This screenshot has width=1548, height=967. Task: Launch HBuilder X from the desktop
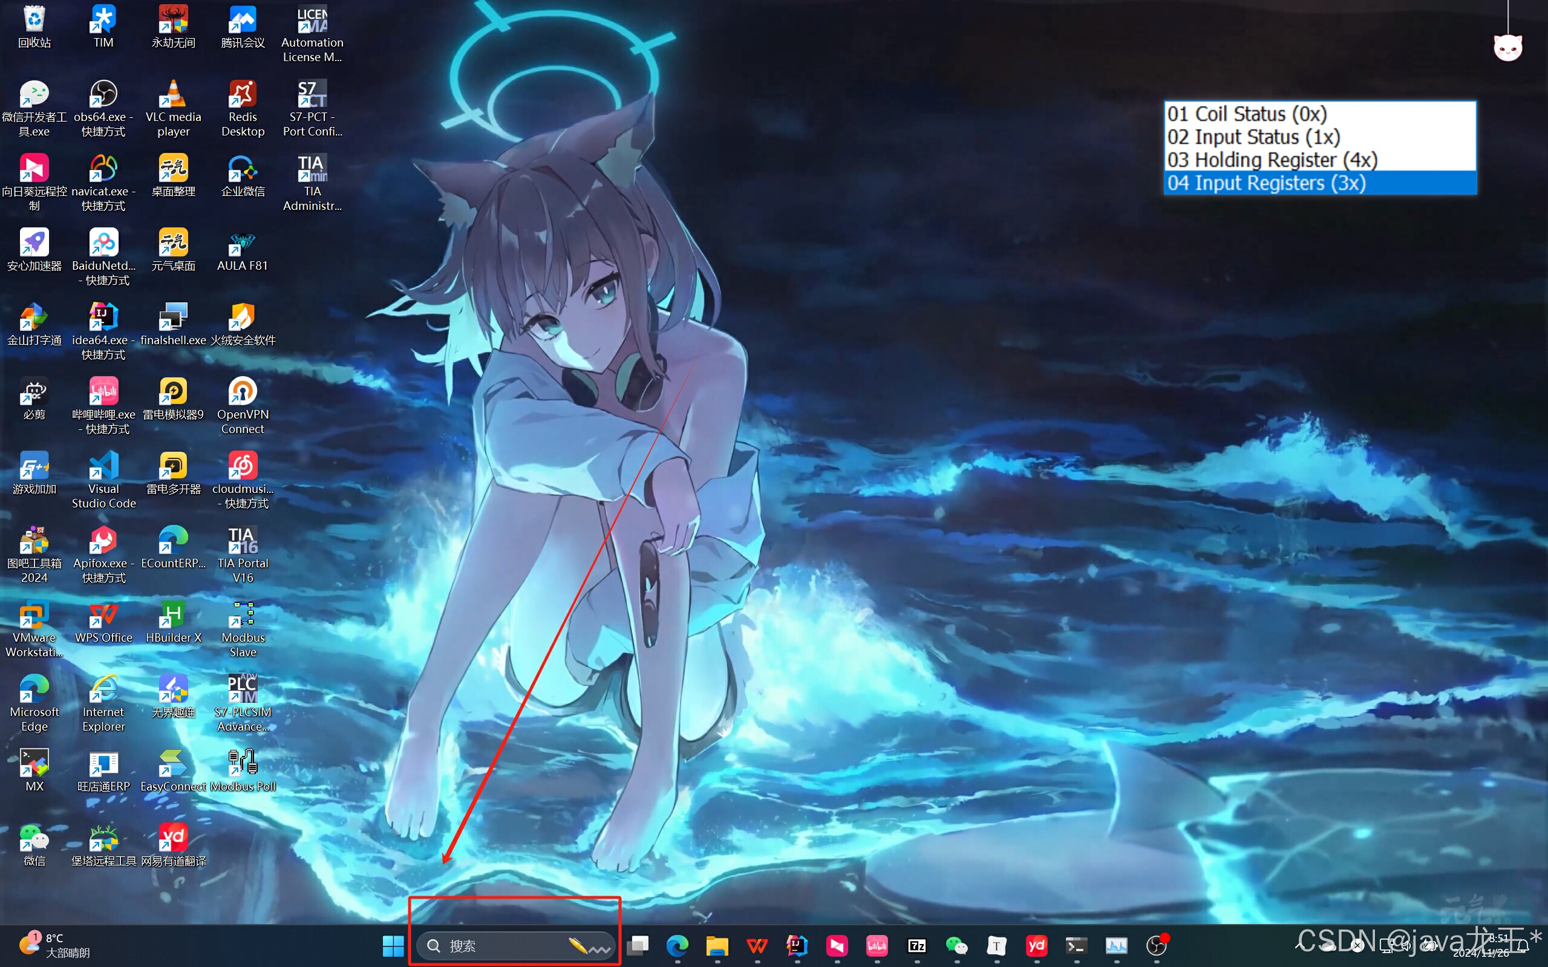173,615
